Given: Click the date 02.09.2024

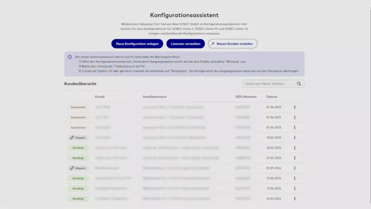Looking at the screenshot, I should tap(274, 168).
